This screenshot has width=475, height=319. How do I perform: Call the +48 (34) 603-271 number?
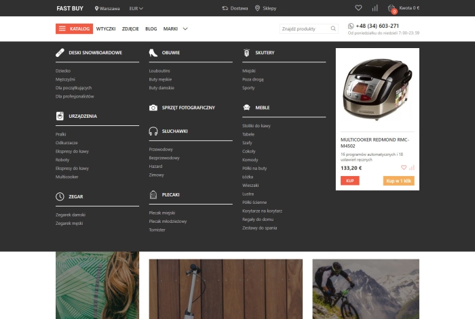[377, 26]
